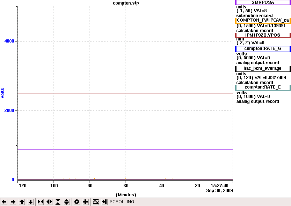291x206 pixels.
Task: Click the dark red horizontal trace line
Action: [x=125, y=93]
